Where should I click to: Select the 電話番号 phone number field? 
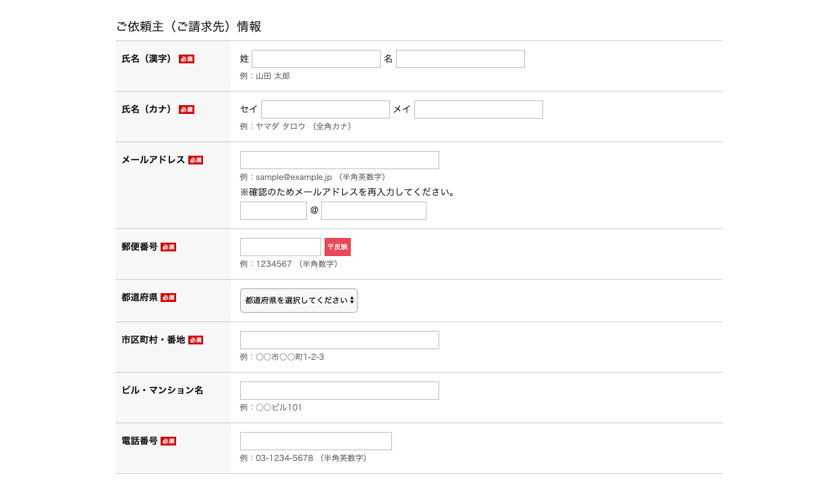[x=316, y=441]
